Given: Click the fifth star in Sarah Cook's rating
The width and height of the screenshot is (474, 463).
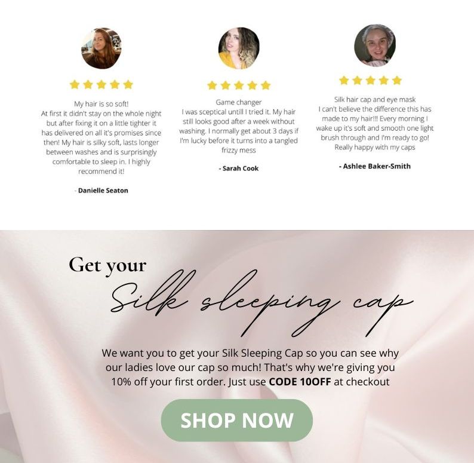Looking at the screenshot, I should pos(266,85).
